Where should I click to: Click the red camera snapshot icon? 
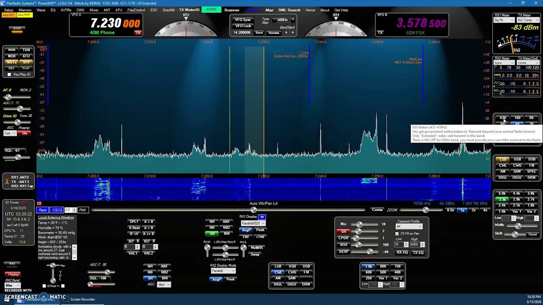tap(39, 203)
